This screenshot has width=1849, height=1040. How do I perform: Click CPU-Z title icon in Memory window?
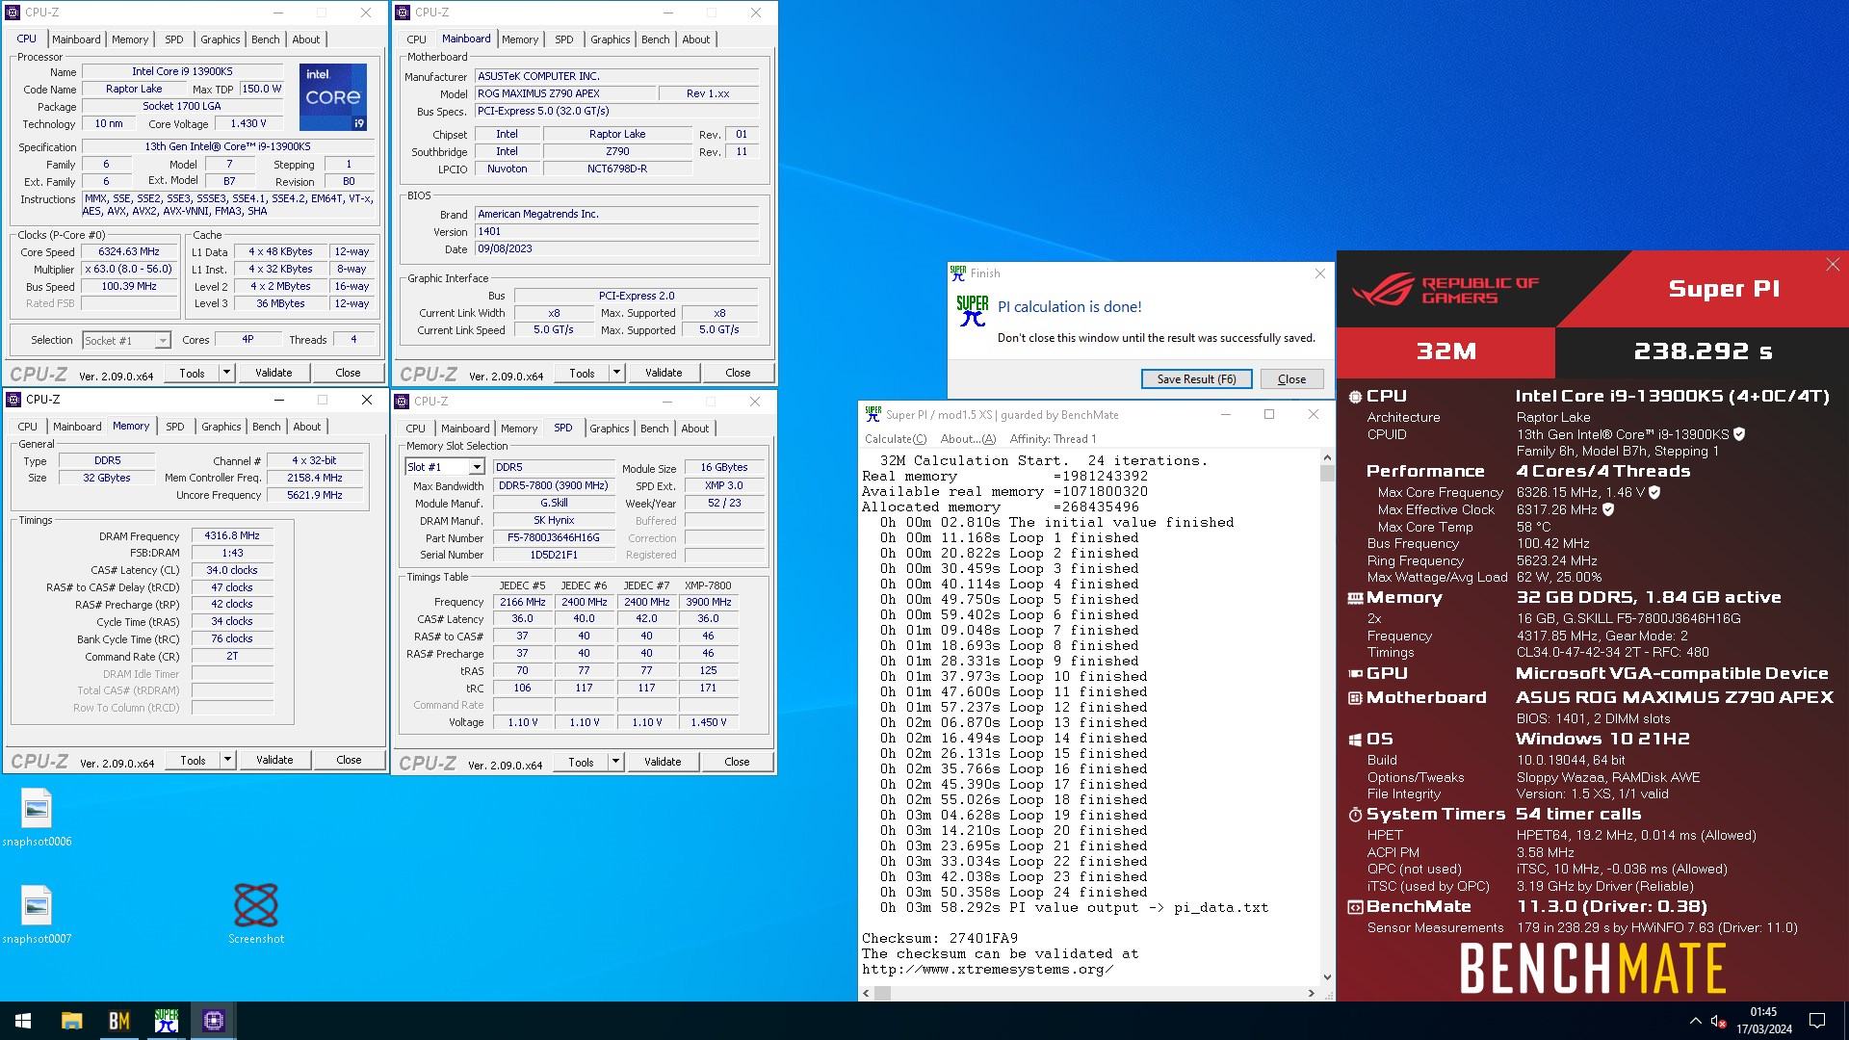click(13, 400)
